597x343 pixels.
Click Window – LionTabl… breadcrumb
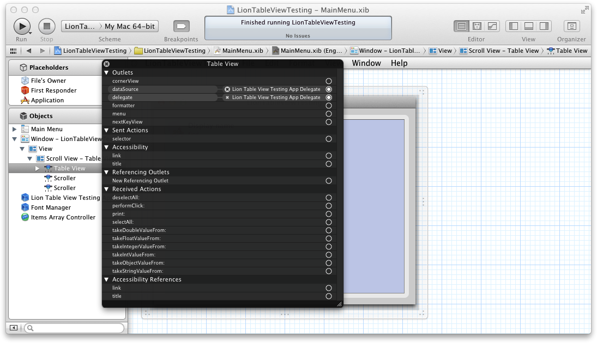tap(385, 51)
